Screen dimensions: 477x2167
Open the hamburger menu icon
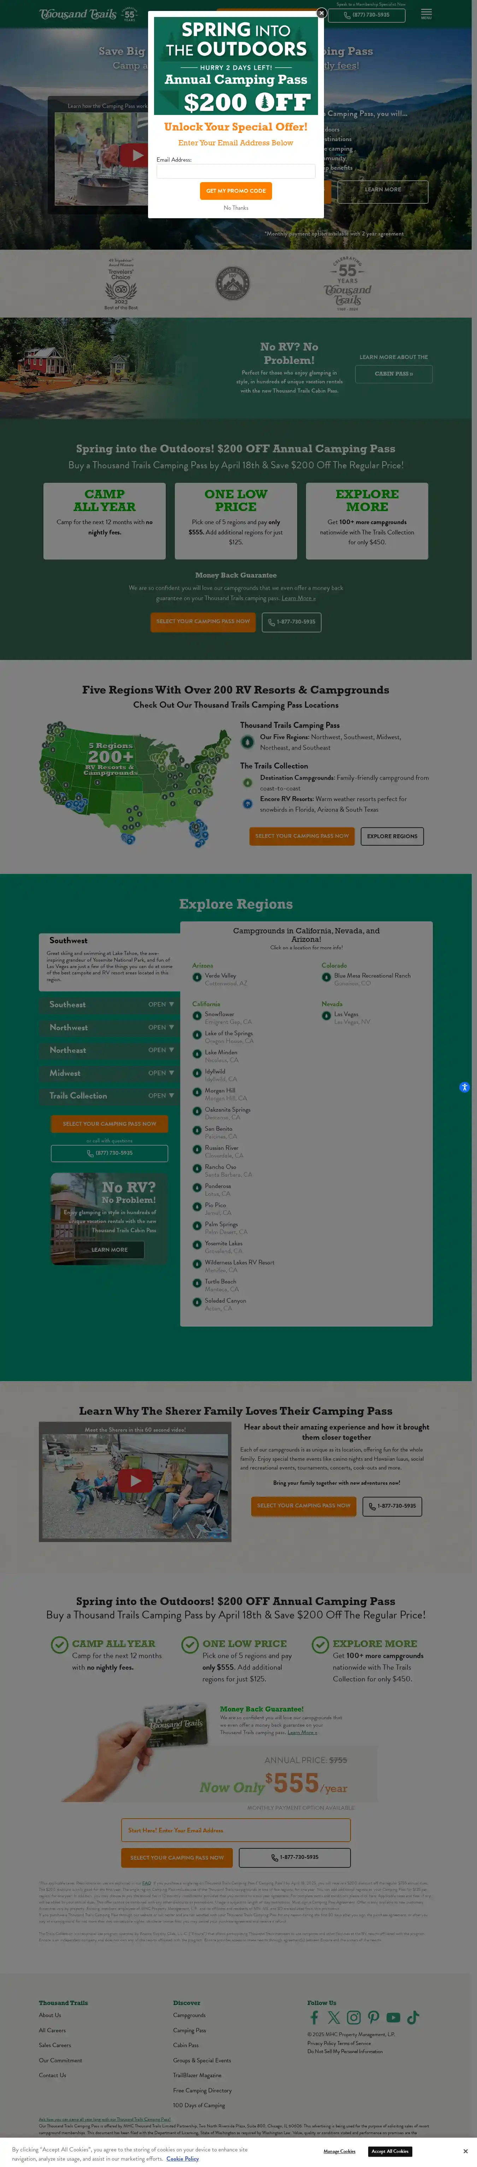click(x=426, y=13)
